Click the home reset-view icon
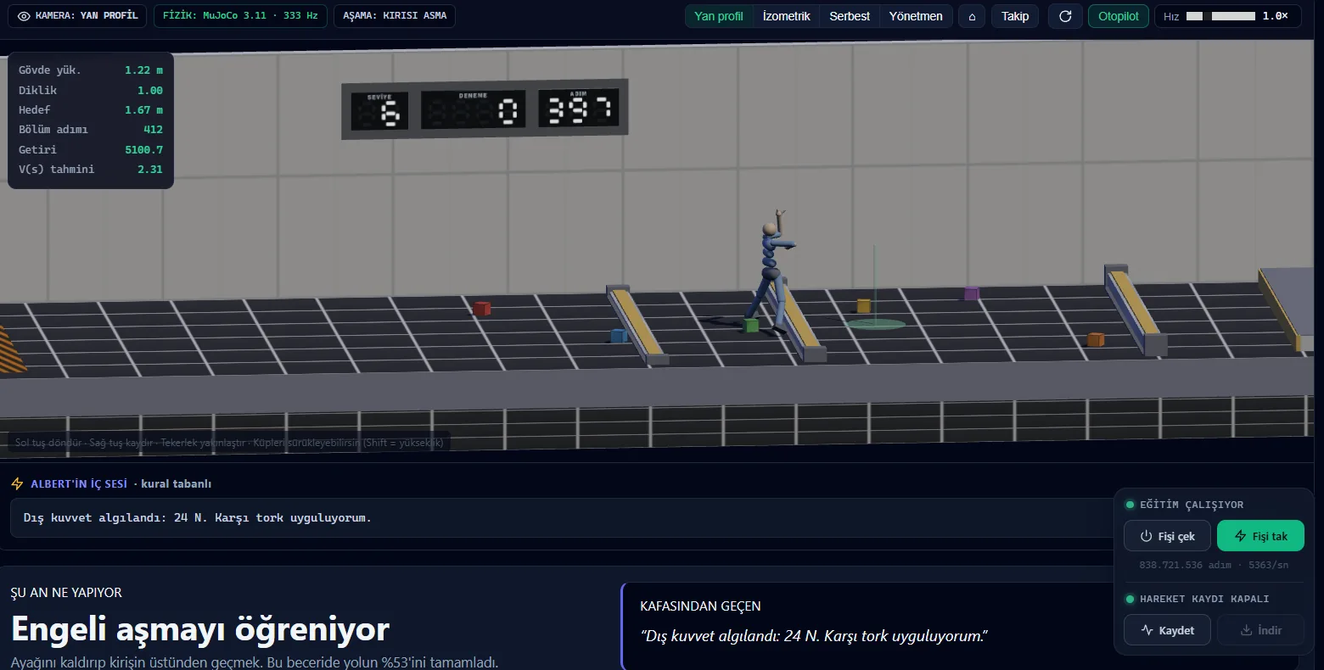This screenshot has height=670, width=1324. tap(972, 16)
